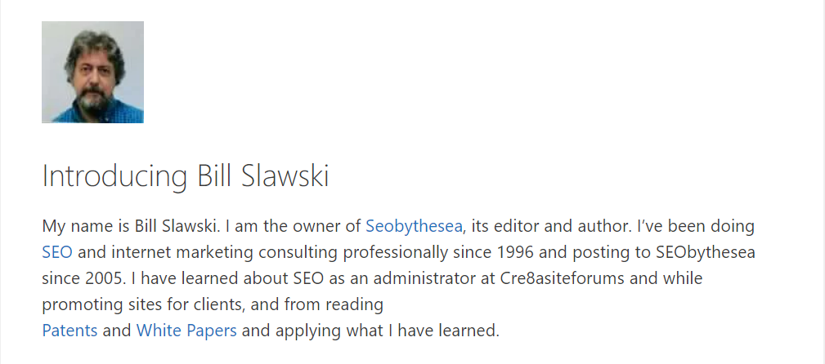The height and width of the screenshot is (364, 825).
Task: Click the word "Introducing" in the heading
Action: 114,176
